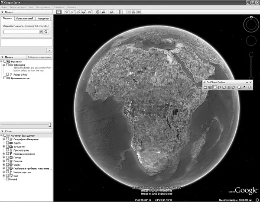Click the places opacity slider handle

[49, 125]
